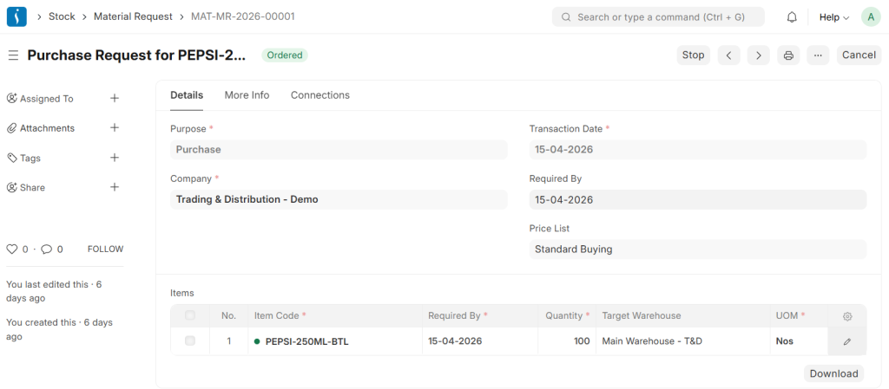Switch to the More Info tab
Image resolution: width=889 pixels, height=389 pixels.
247,95
